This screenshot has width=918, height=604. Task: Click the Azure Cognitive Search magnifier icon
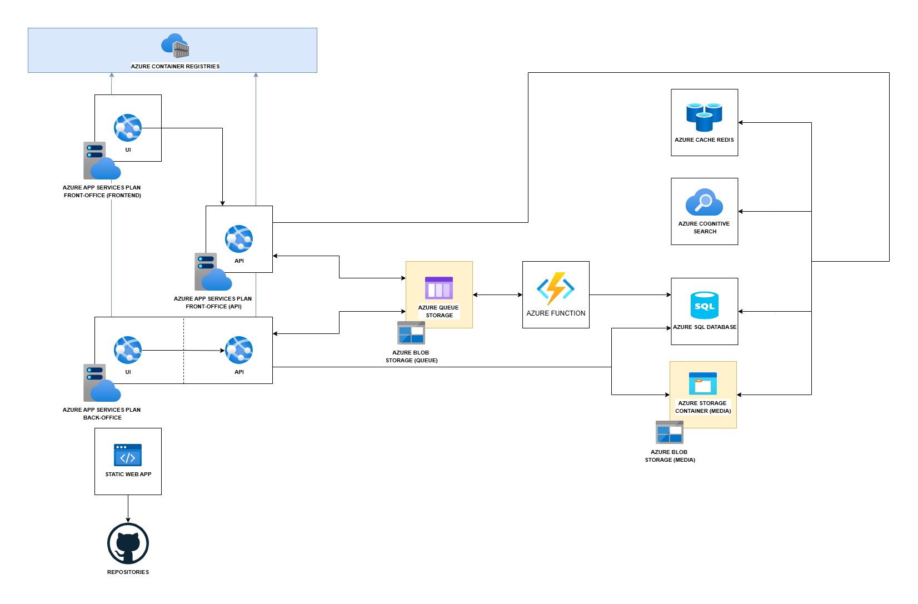point(704,202)
